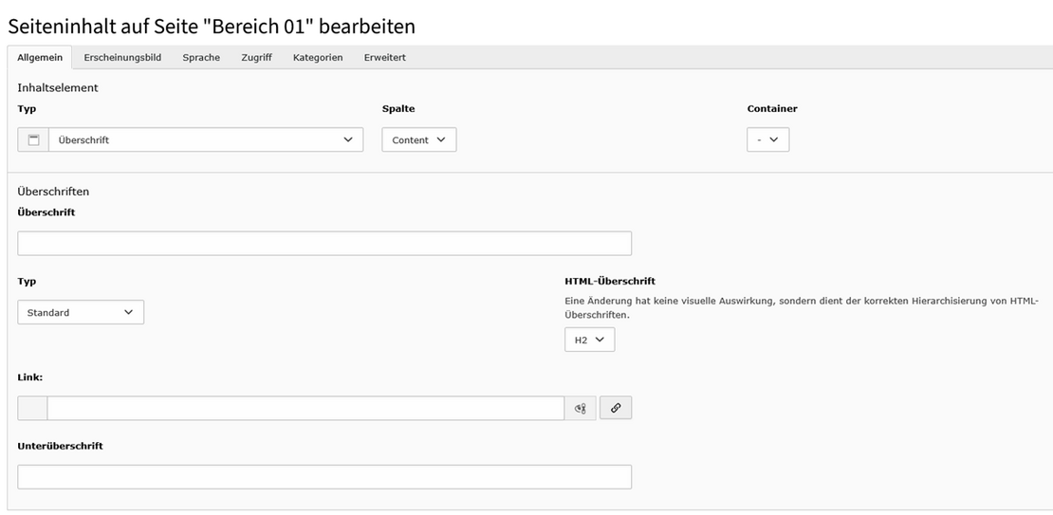The width and height of the screenshot is (1053, 515).
Task: Focus the Überschrift text input
Action: click(324, 244)
